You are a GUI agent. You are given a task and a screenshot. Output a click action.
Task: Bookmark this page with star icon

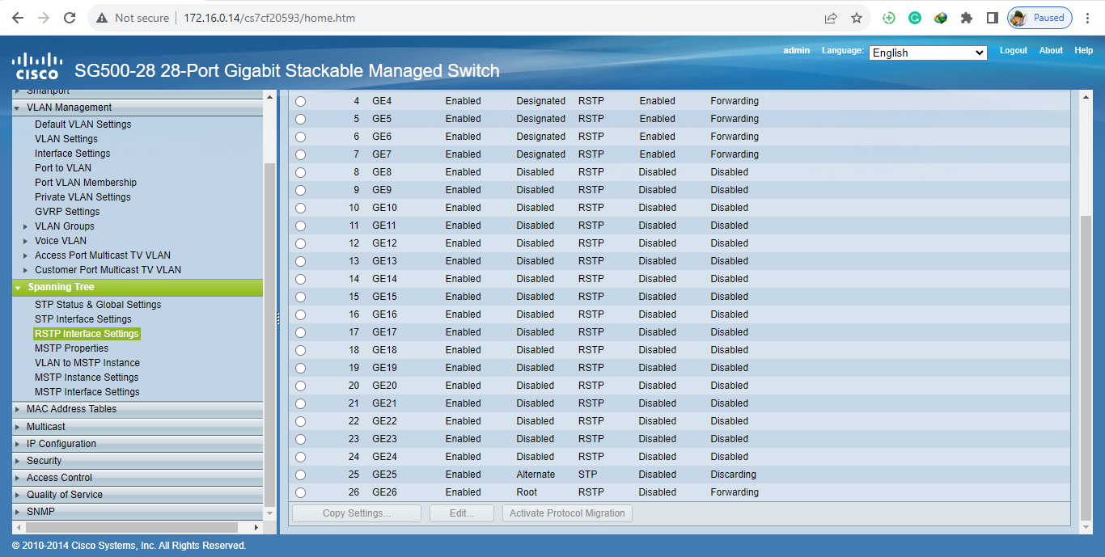tap(857, 18)
